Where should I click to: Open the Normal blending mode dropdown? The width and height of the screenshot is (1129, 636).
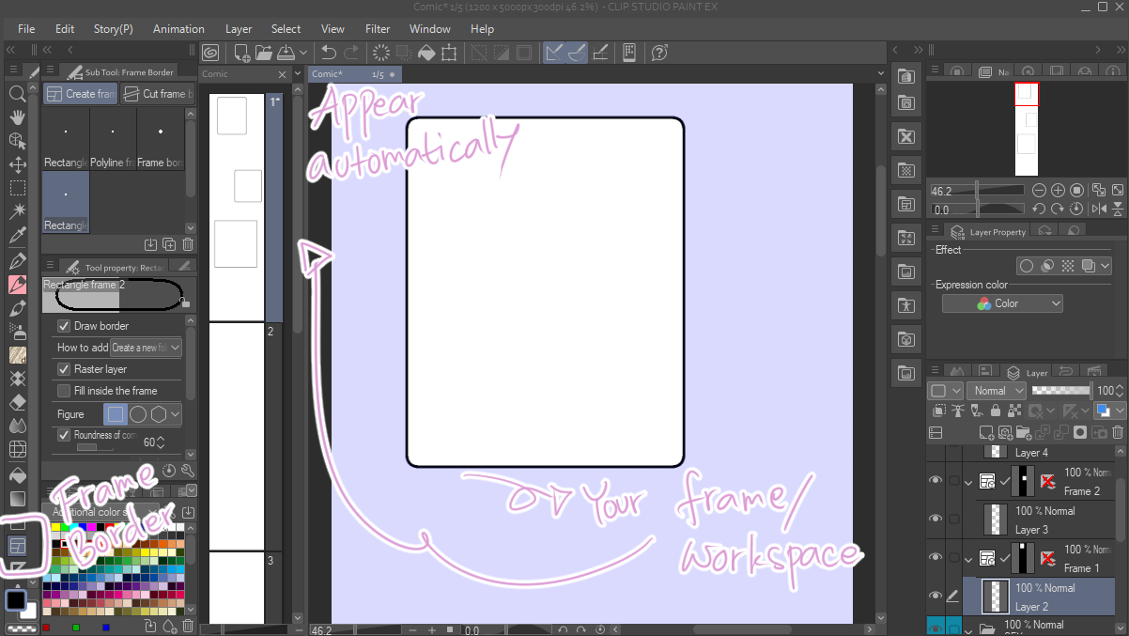[x=996, y=391]
